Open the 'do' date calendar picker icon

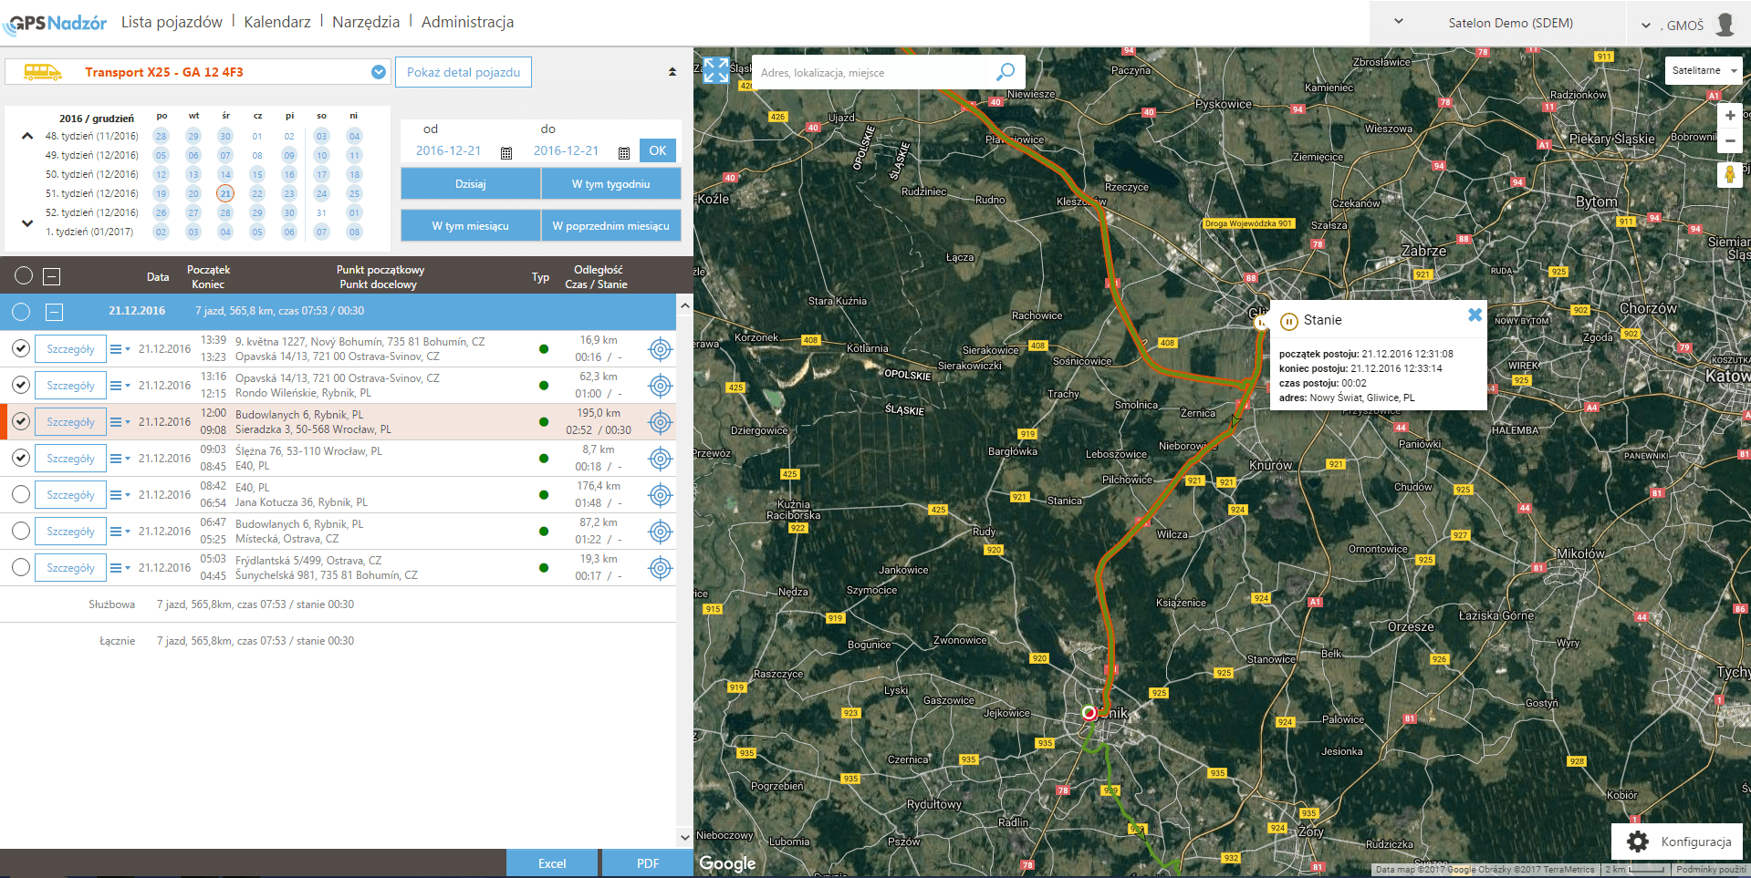point(624,152)
